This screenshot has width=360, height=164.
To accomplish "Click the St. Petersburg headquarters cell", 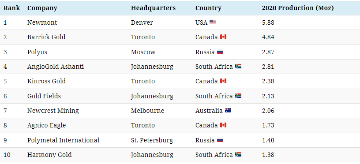I will [x=152, y=140].
